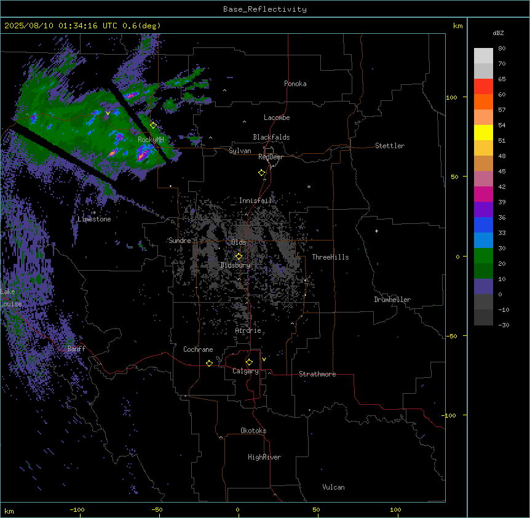
Task: Click the RedDeer city label
Action: coord(271,157)
